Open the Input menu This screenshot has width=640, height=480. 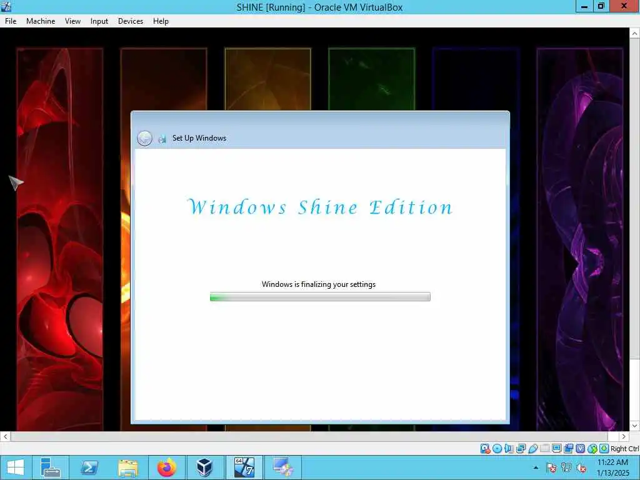(x=99, y=21)
